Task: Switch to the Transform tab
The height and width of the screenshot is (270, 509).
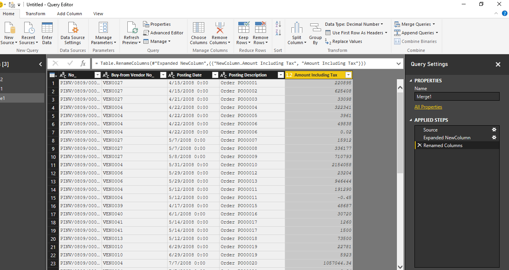Action: [x=36, y=14]
